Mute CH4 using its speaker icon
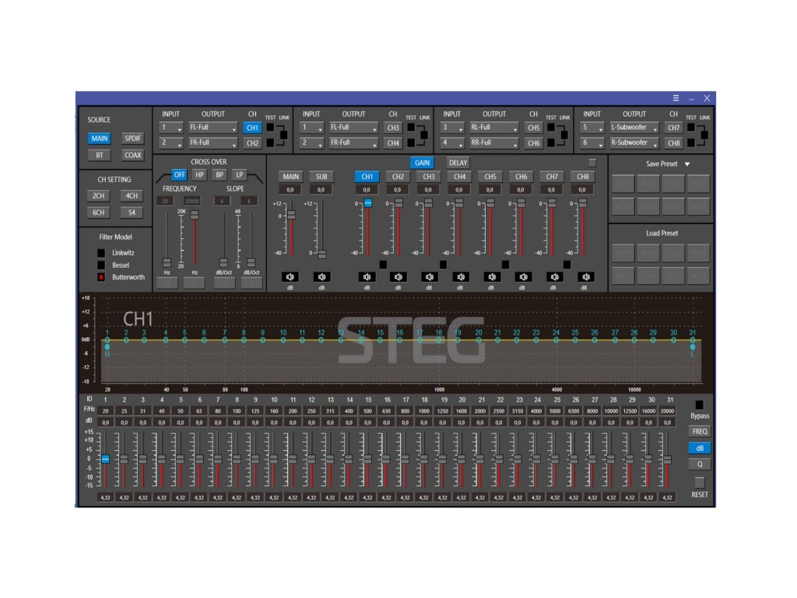 461,277
